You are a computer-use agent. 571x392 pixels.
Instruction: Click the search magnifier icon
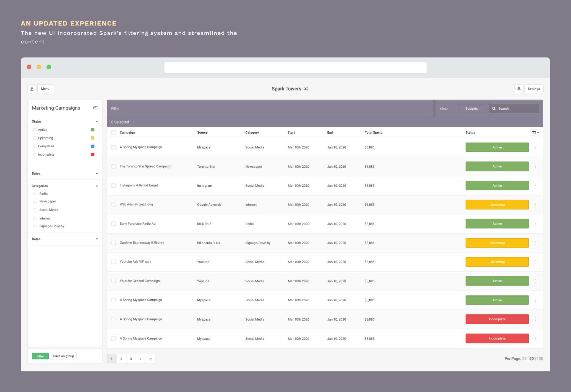(x=494, y=109)
